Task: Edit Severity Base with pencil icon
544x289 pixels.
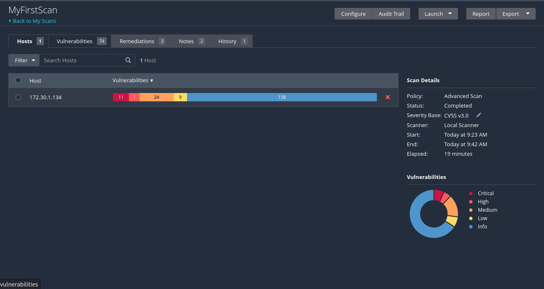Action: pyautogui.click(x=479, y=115)
